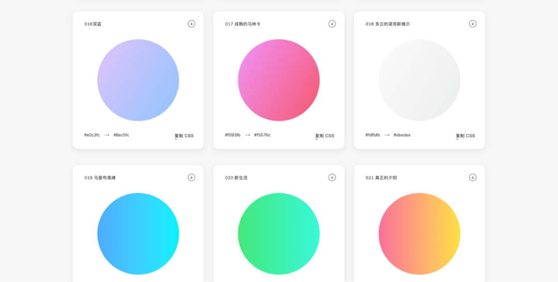Viewport: 558px width, 282px height.
Task: Click hex code #e0c3fc
Action: point(92,135)
